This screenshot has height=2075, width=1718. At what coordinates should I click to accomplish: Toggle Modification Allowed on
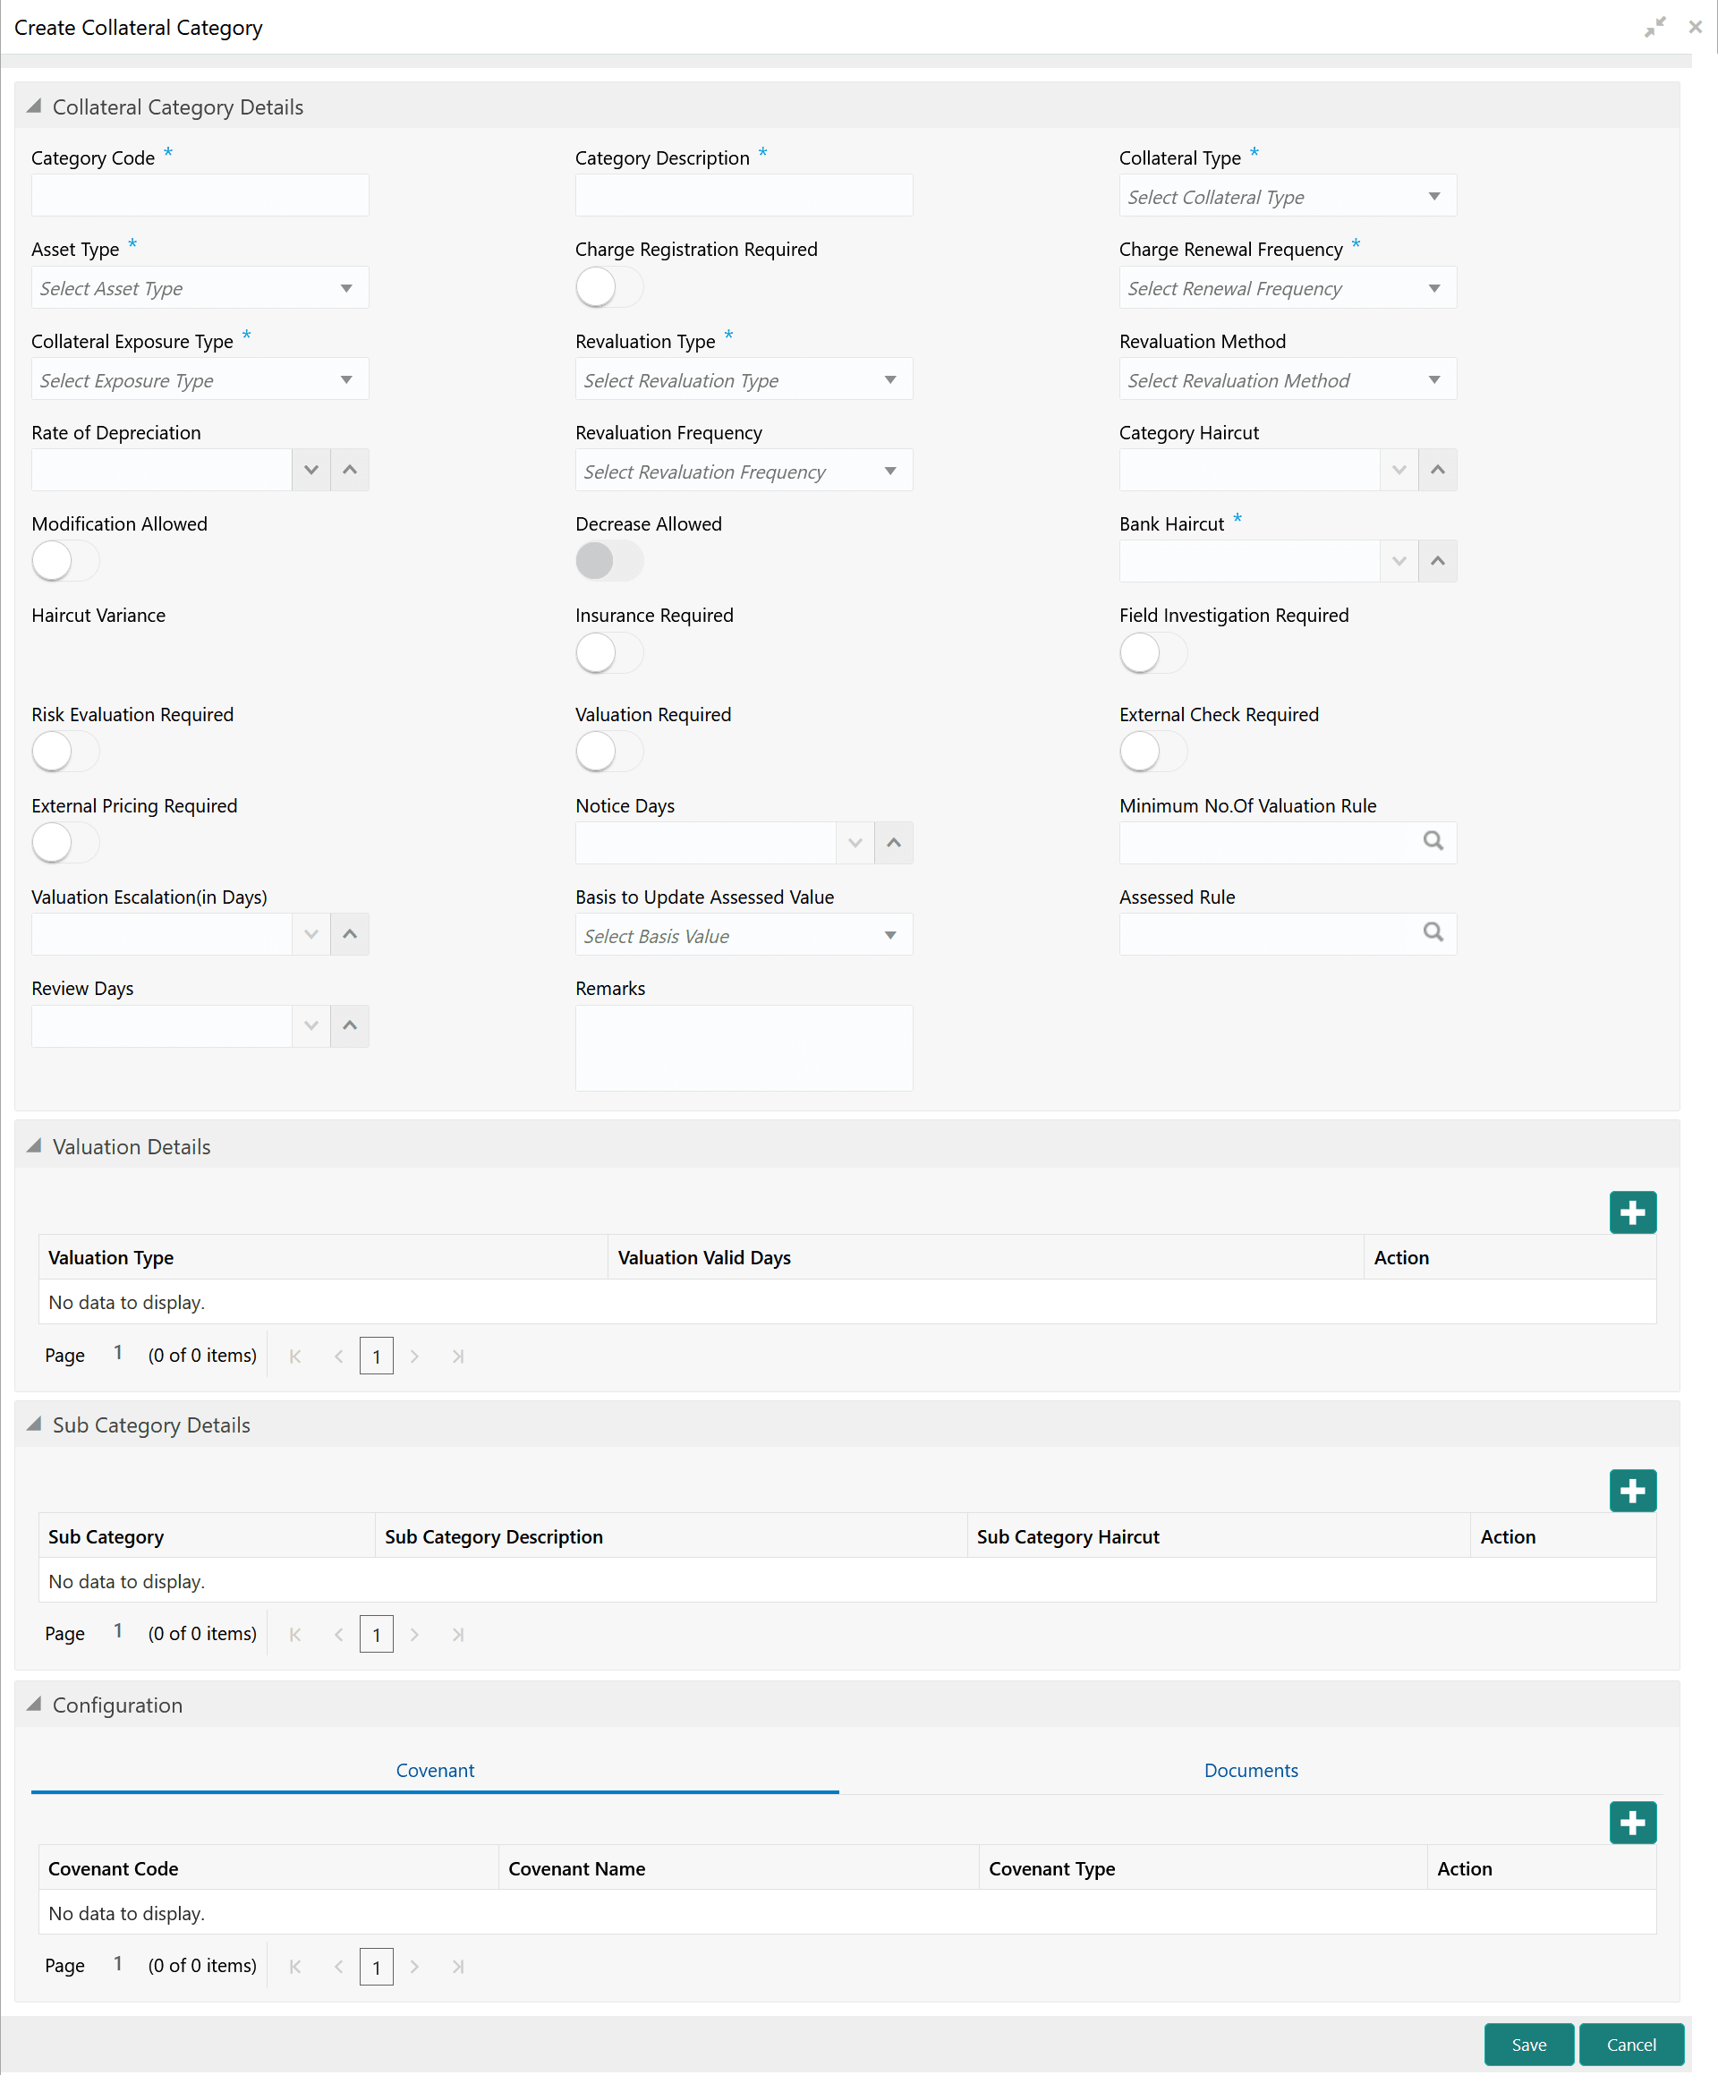click(x=65, y=561)
